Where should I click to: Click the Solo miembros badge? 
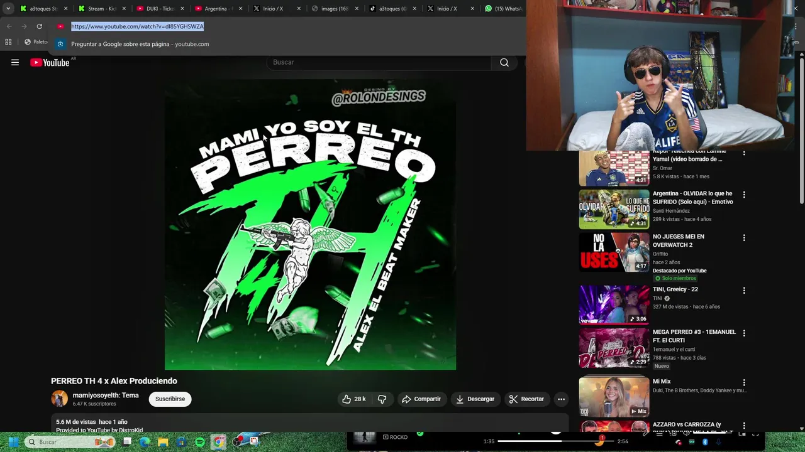675,278
